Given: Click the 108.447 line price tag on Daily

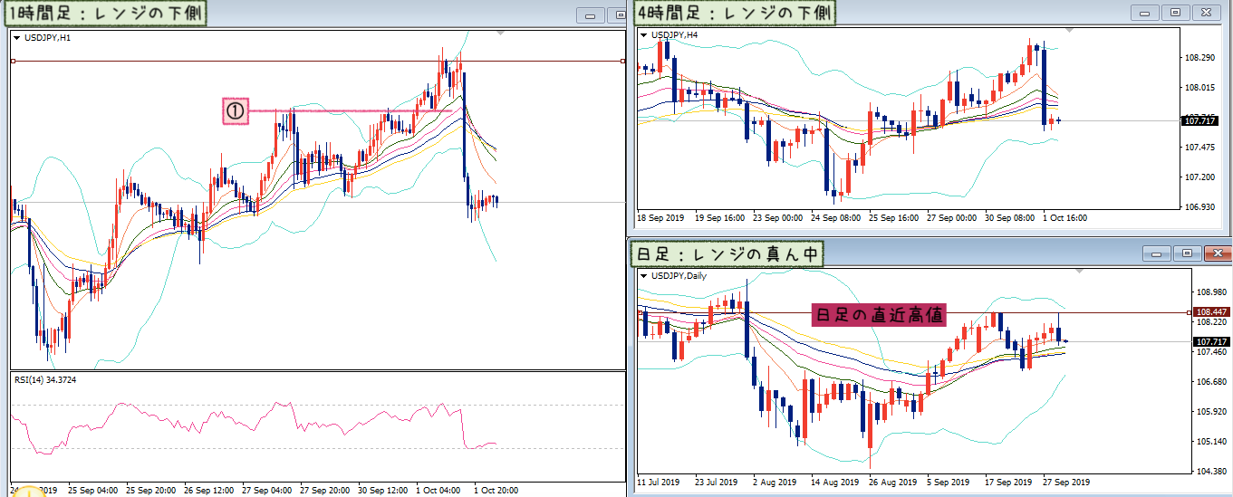Looking at the screenshot, I should coord(1211,311).
